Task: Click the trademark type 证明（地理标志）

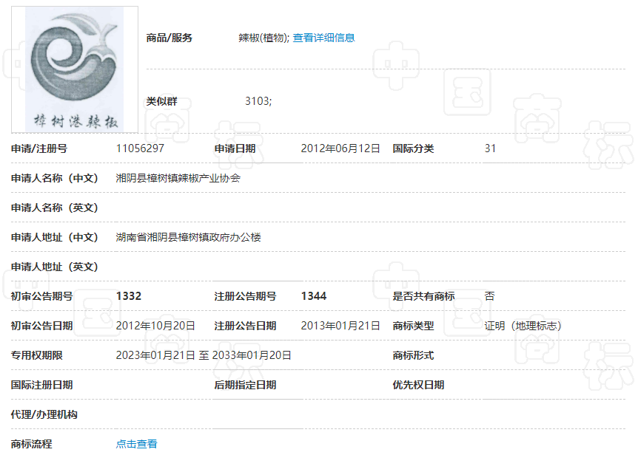Action: pos(523,326)
